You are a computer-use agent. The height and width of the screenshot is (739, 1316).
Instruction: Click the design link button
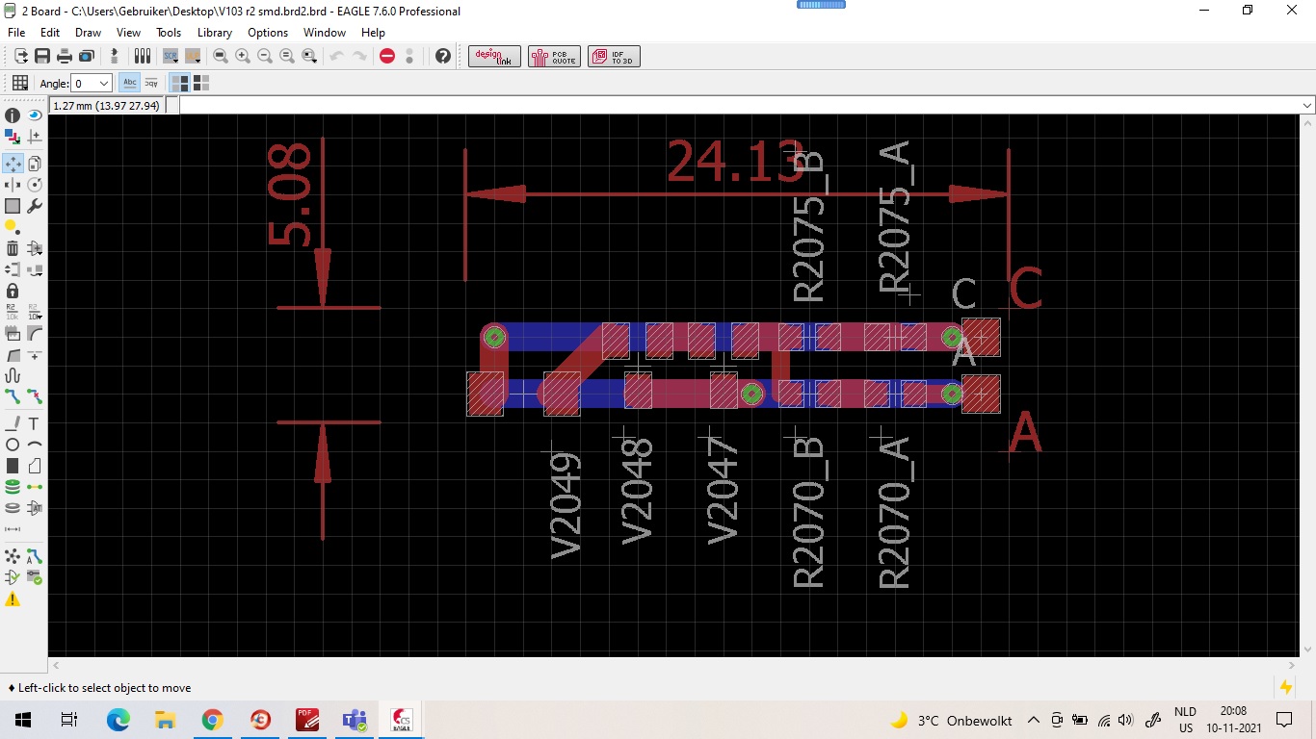coord(496,57)
